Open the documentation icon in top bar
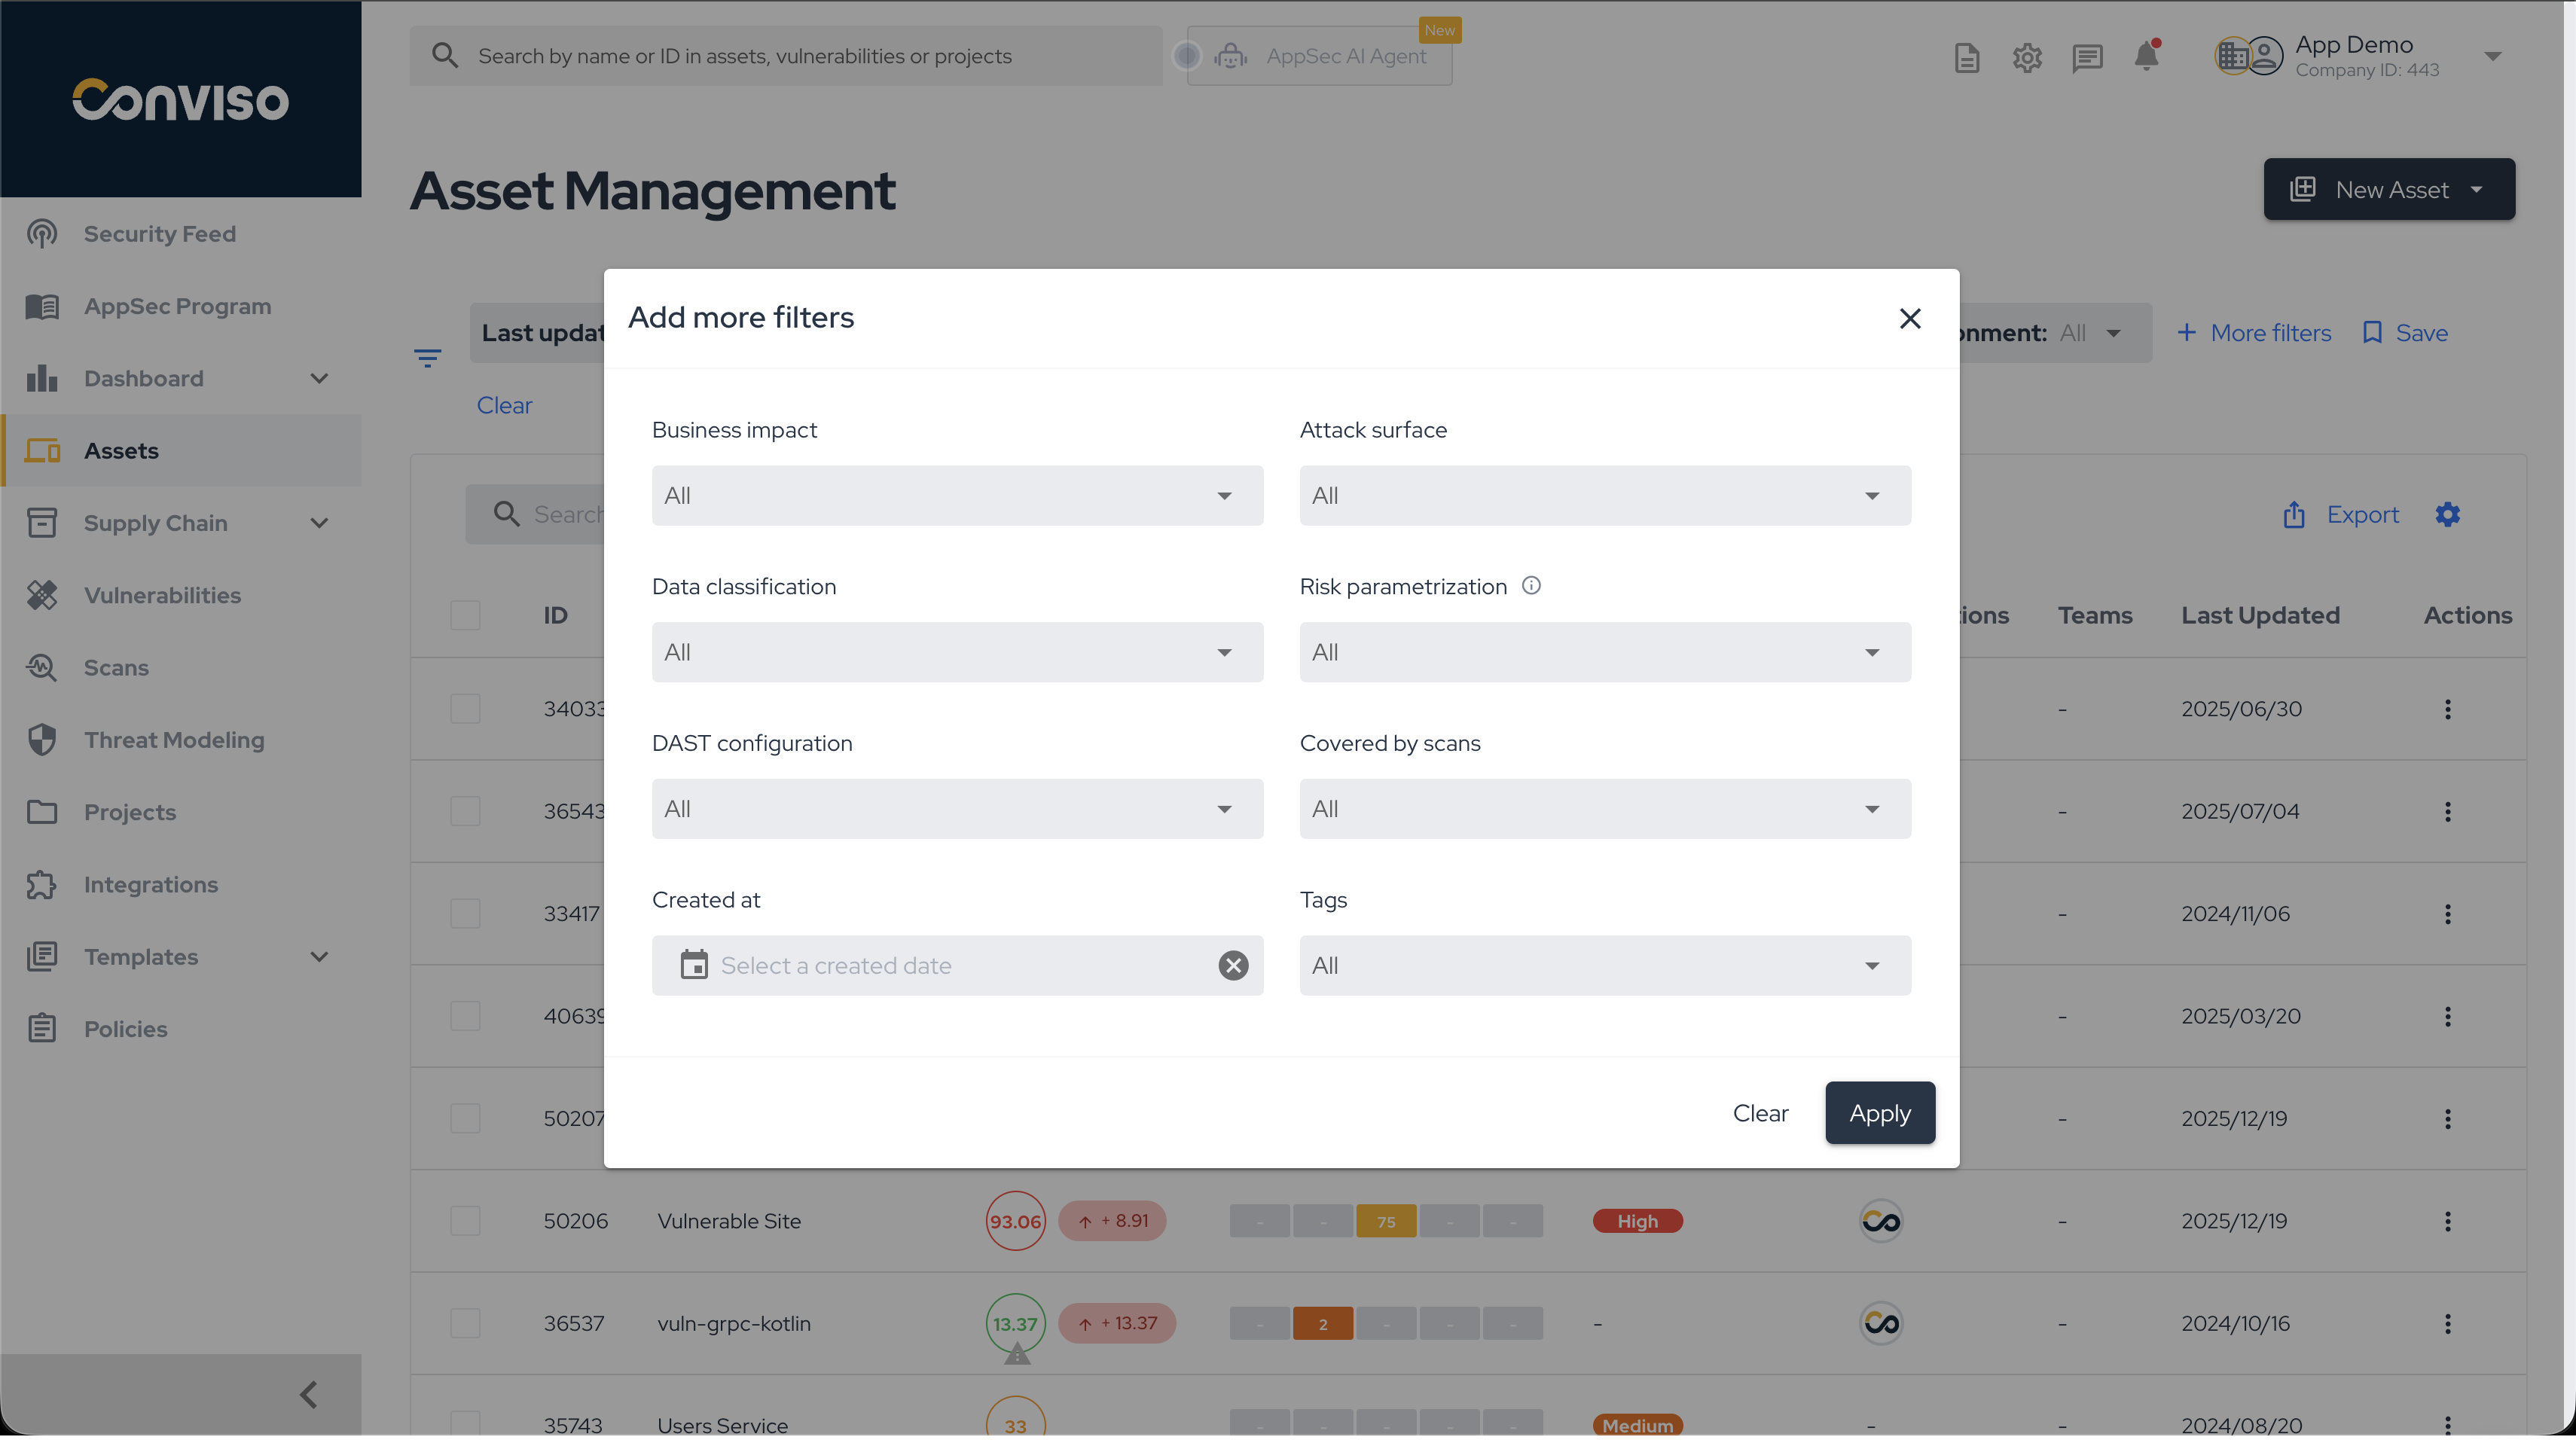Screen dimensions: 2576x1443 click(x=1967, y=58)
